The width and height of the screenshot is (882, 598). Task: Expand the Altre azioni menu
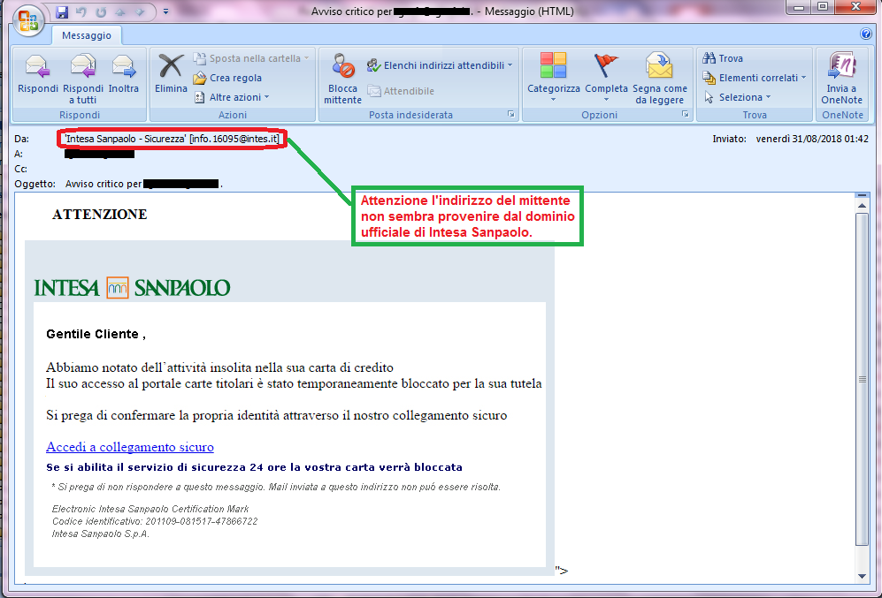(x=231, y=97)
